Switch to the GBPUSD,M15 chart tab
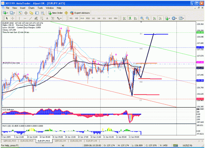Viewport: 205px width, 148px height. [10, 141]
